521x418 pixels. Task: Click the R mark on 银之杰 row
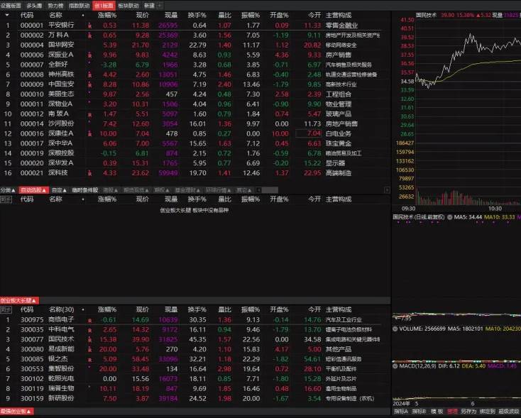coord(89,360)
